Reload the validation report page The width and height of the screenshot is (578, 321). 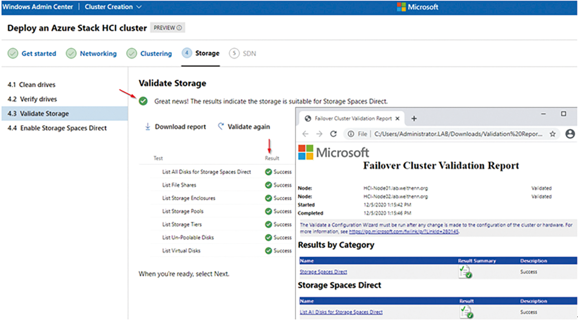coord(333,134)
